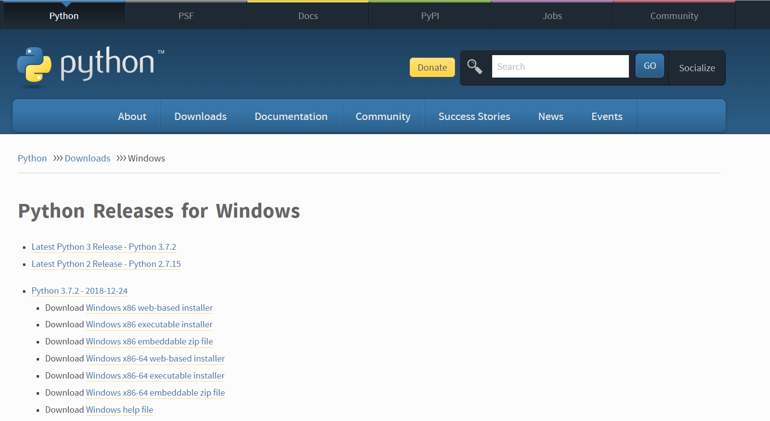Download Windows help file

[x=120, y=410]
